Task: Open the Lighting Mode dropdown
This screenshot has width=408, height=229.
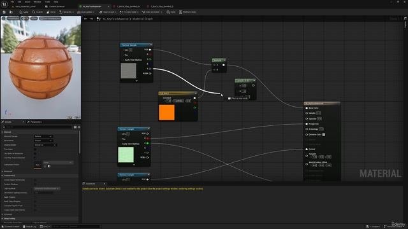Action: (47, 188)
